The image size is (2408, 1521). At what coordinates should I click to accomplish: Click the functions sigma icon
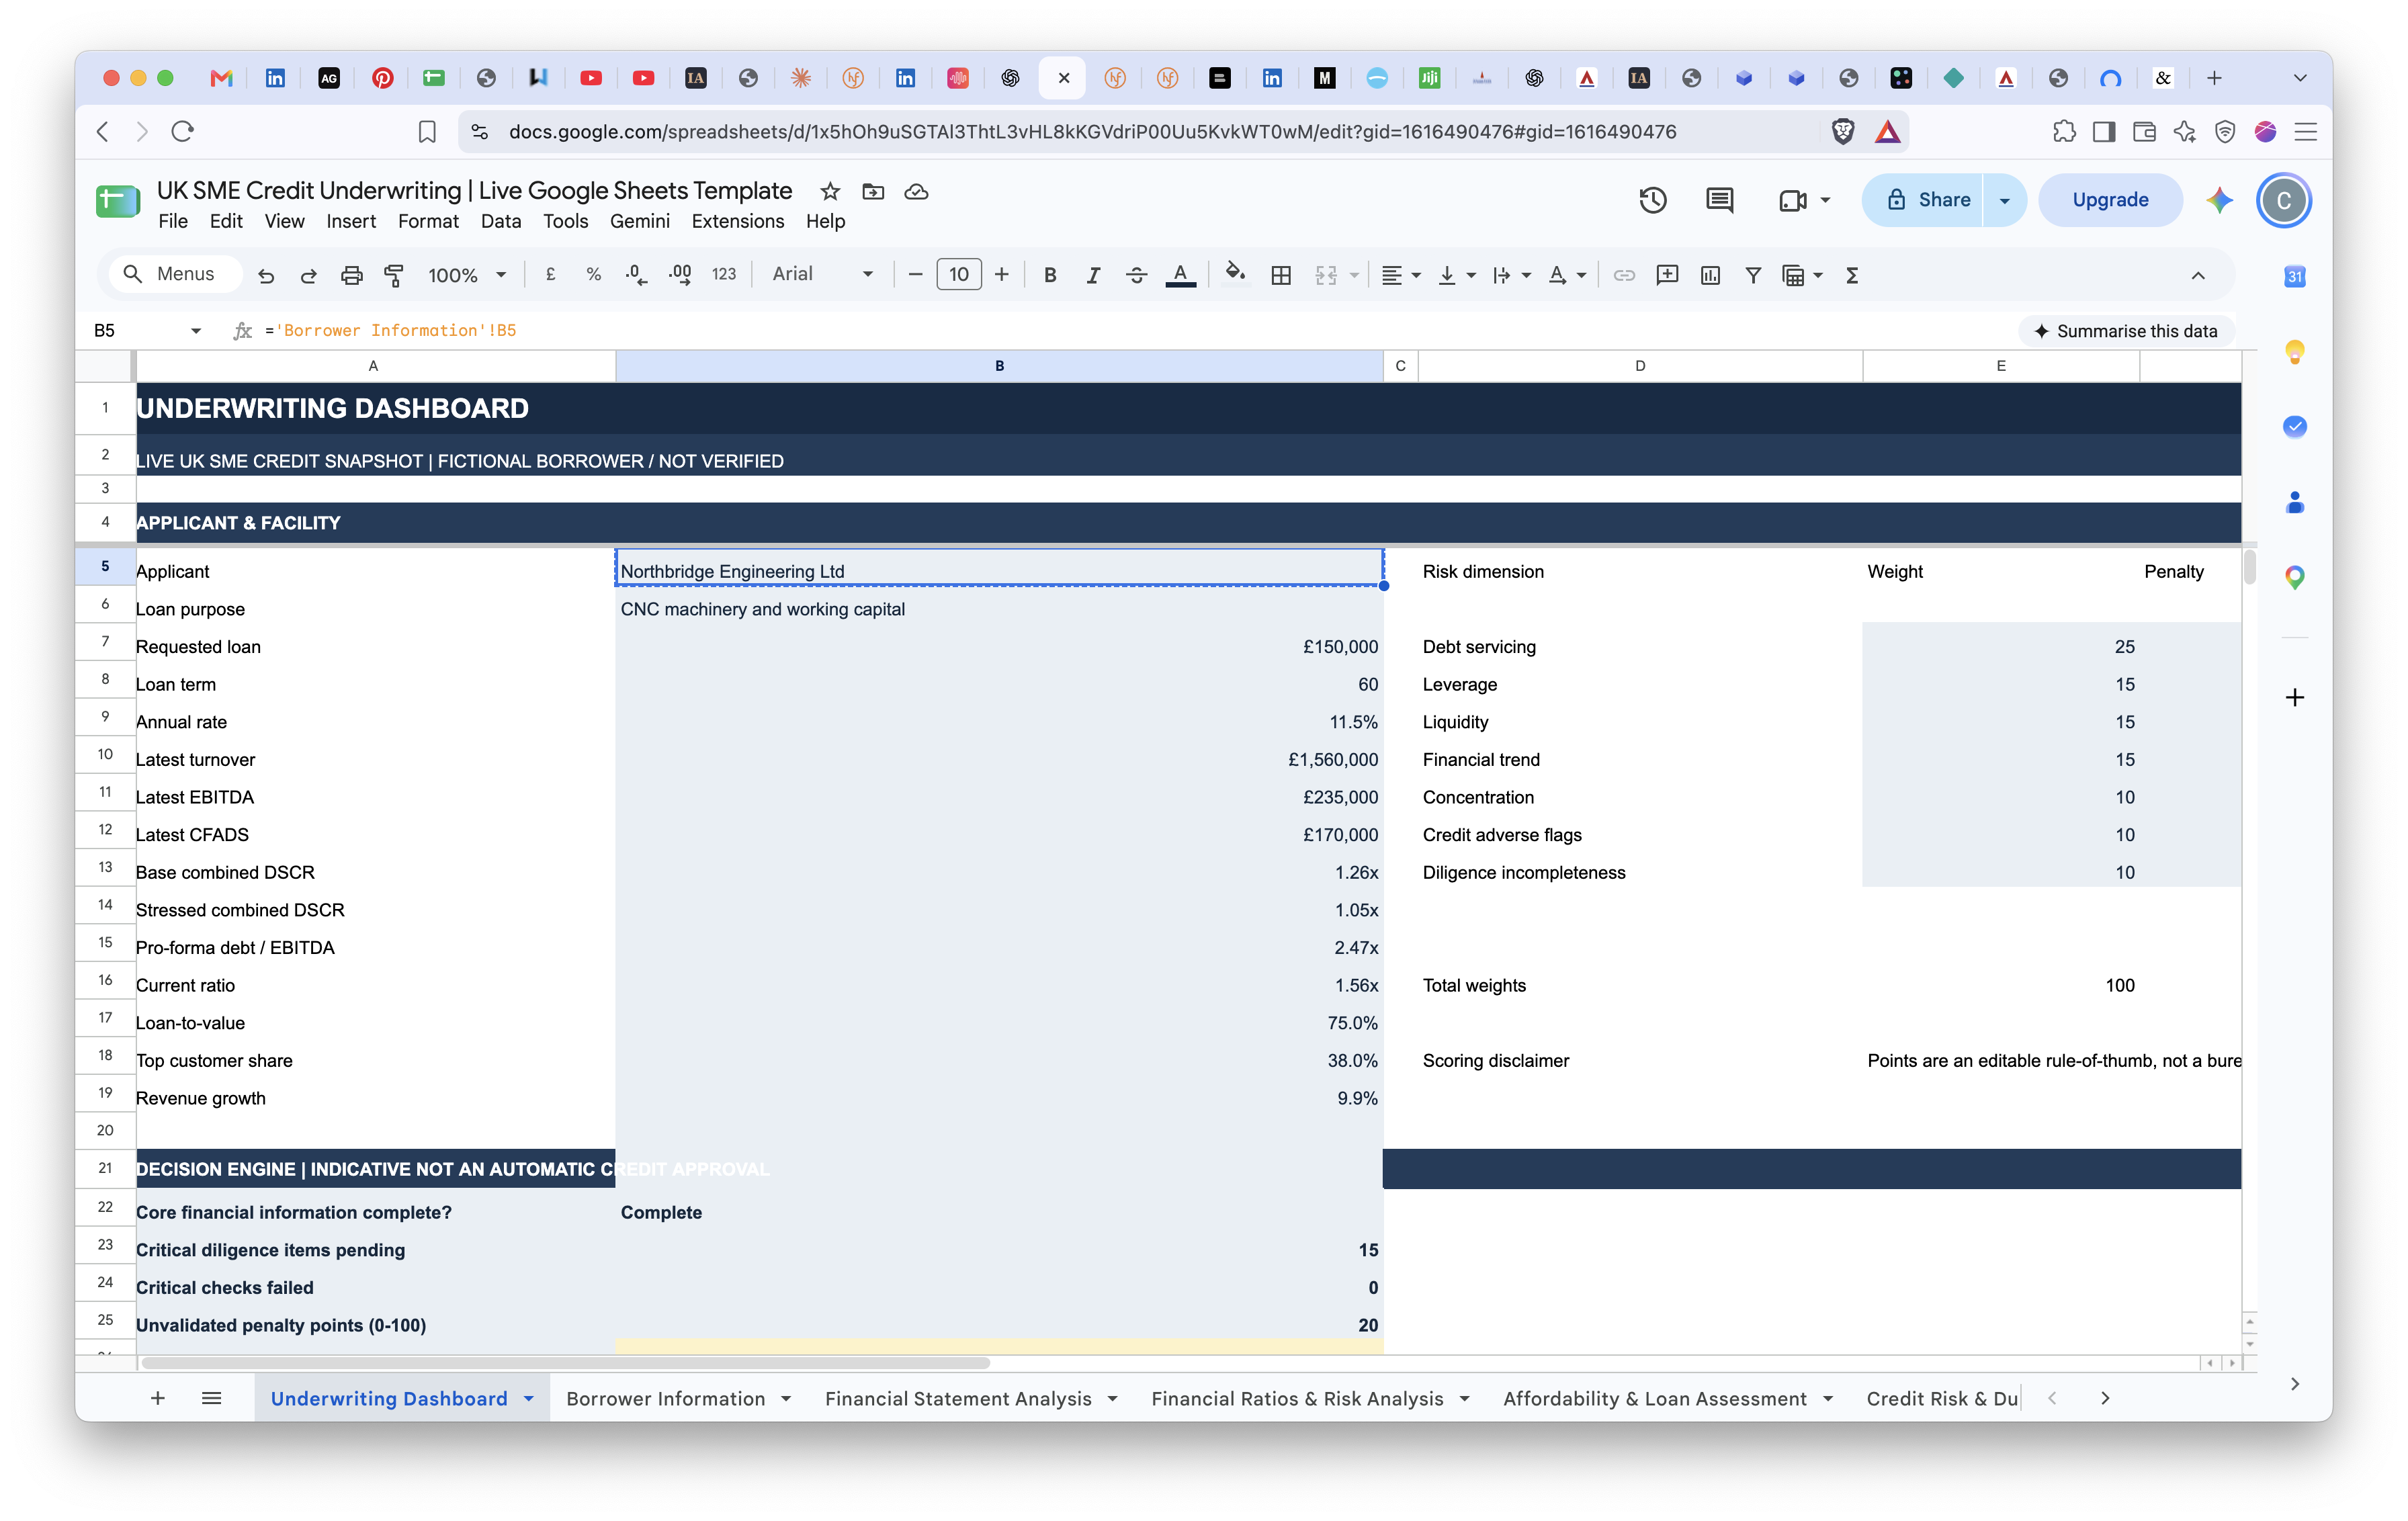click(1852, 275)
